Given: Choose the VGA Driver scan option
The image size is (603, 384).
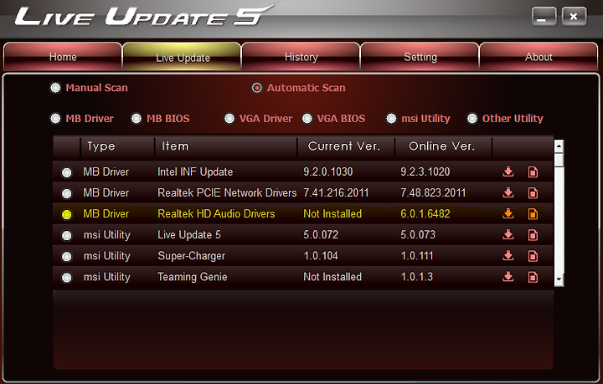Looking at the screenshot, I should point(229,119).
